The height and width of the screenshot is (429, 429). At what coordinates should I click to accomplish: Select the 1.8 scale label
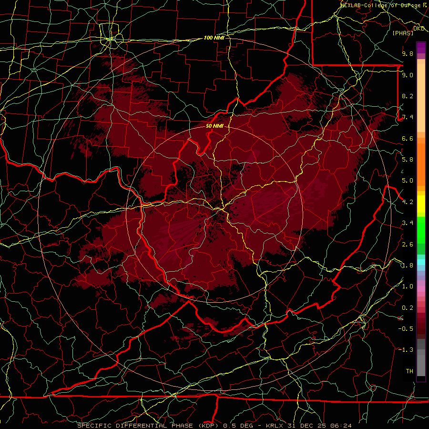[408, 266]
